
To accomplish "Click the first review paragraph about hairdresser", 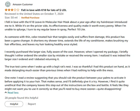I will 66,26.
